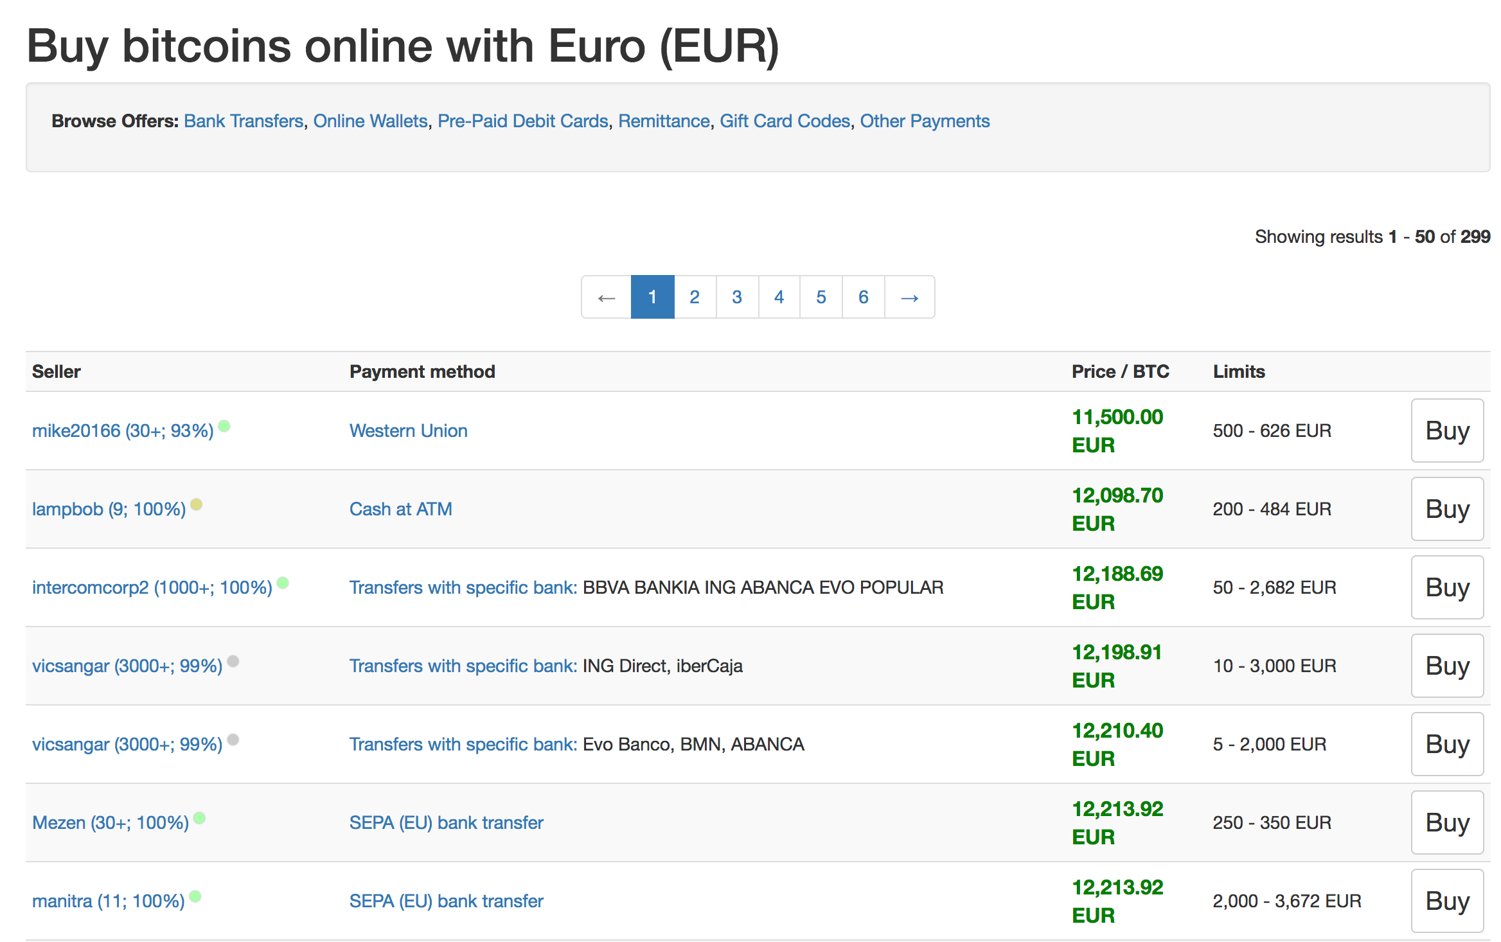This screenshot has width=1501, height=942.
Task: Open Mezen's SEPA (EU) bank transfer link
Action: pyautogui.click(x=446, y=822)
